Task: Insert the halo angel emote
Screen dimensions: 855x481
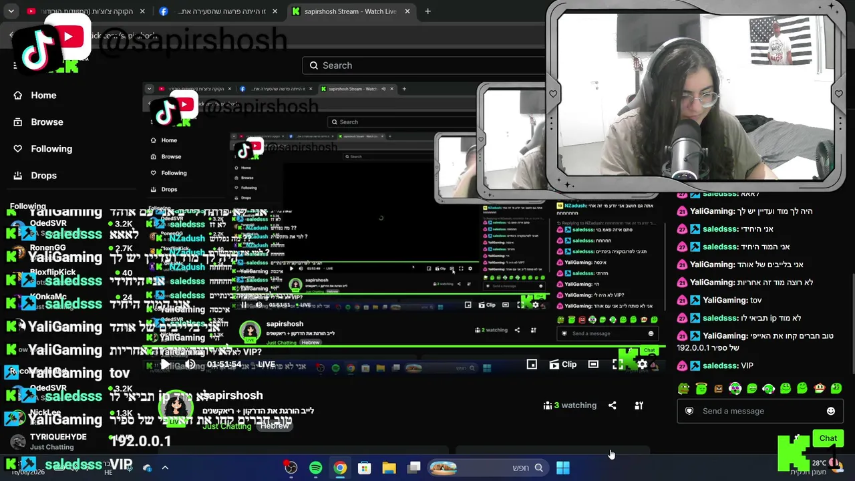Action: point(701,388)
